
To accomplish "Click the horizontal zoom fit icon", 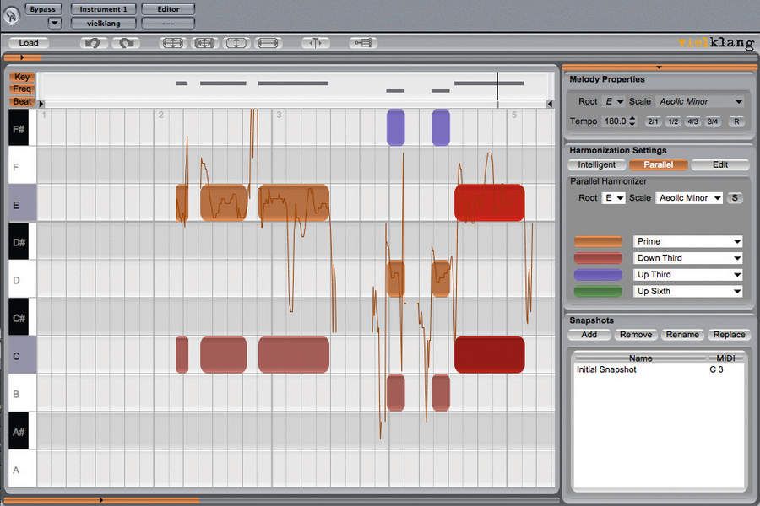I will (268, 43).
